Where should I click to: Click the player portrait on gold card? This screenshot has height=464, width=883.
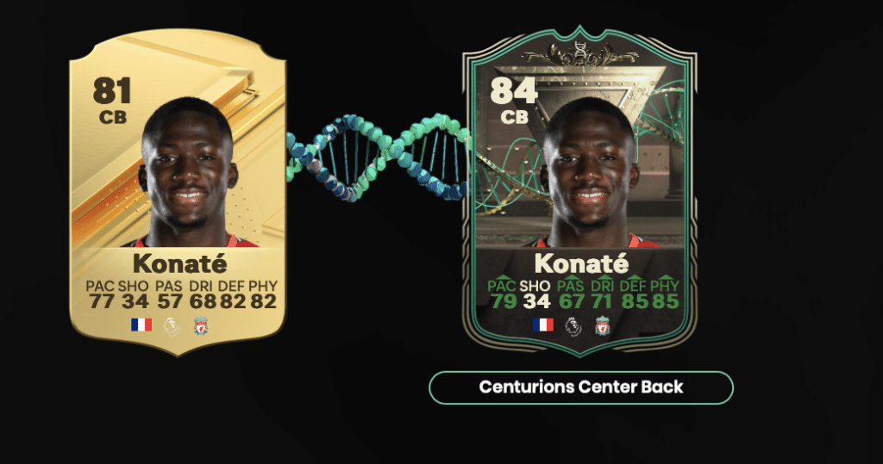[x=187, y=173]
